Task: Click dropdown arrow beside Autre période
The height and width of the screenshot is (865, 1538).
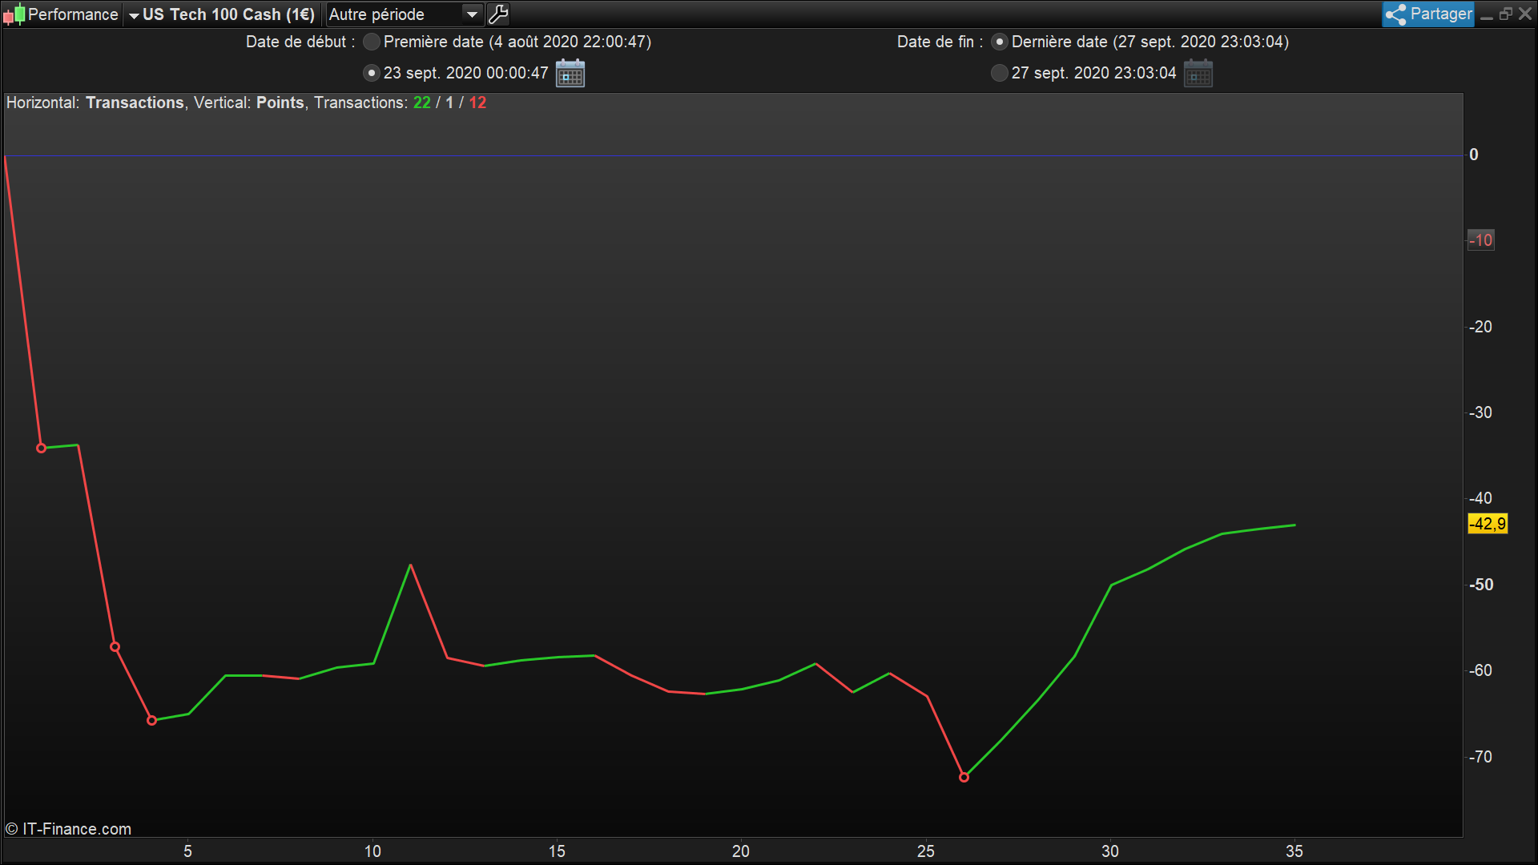Action: click(473, 14)
